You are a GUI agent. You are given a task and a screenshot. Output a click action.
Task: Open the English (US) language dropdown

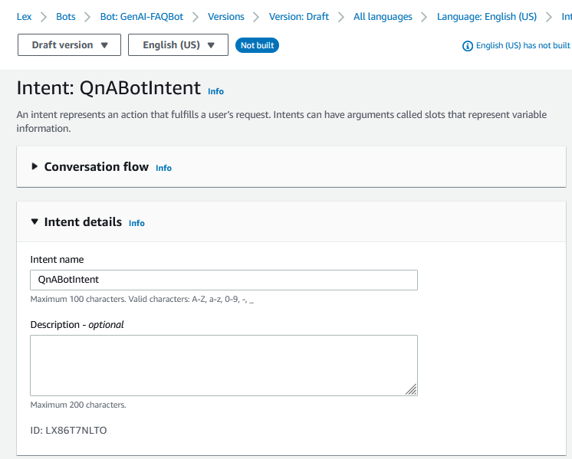click(178, 45)
